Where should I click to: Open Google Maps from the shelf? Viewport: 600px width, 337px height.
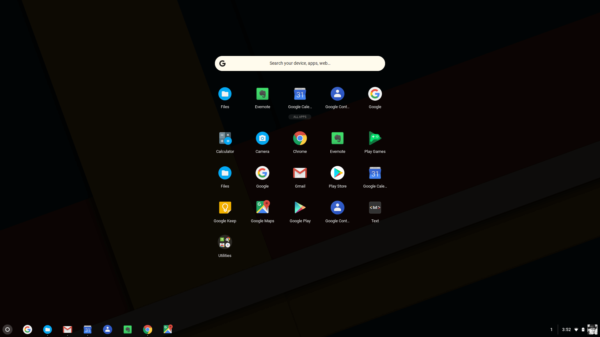[168, 329]
